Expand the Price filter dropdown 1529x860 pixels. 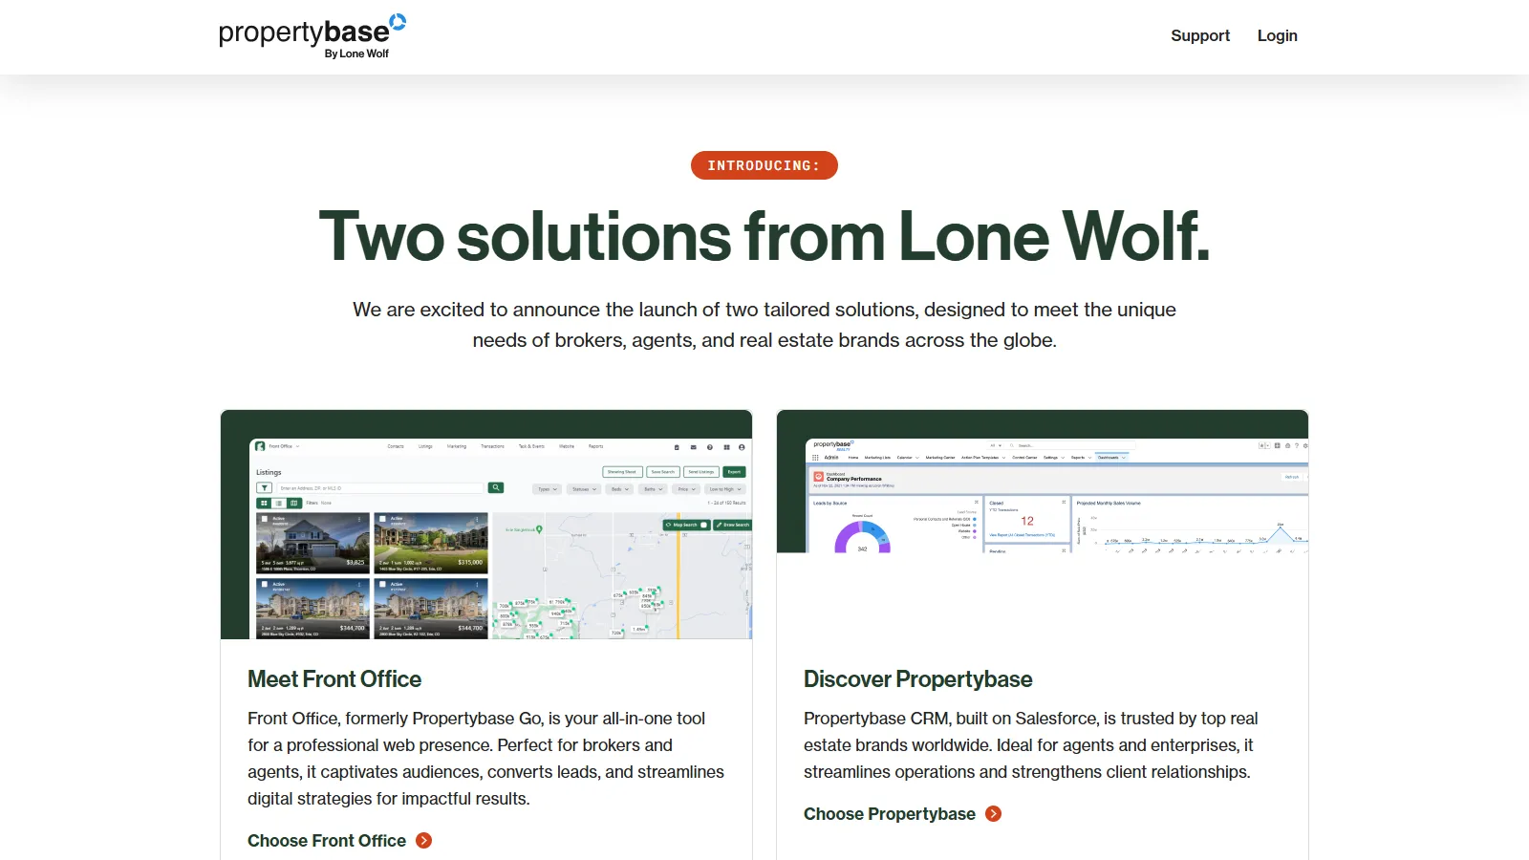pyautogui.click(x=685, y=489)
